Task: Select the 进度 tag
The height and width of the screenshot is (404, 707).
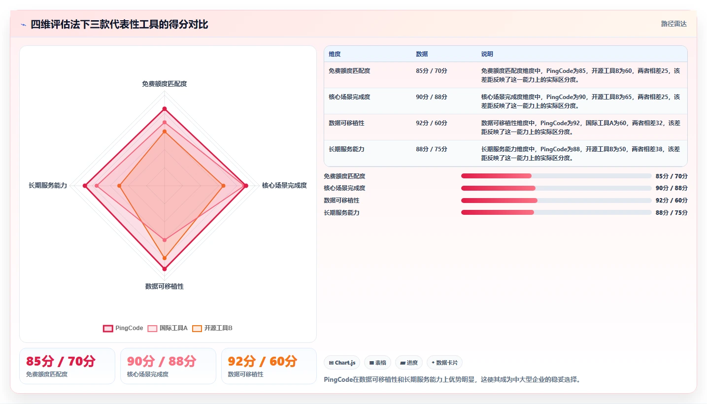Action: click(409, 363)
